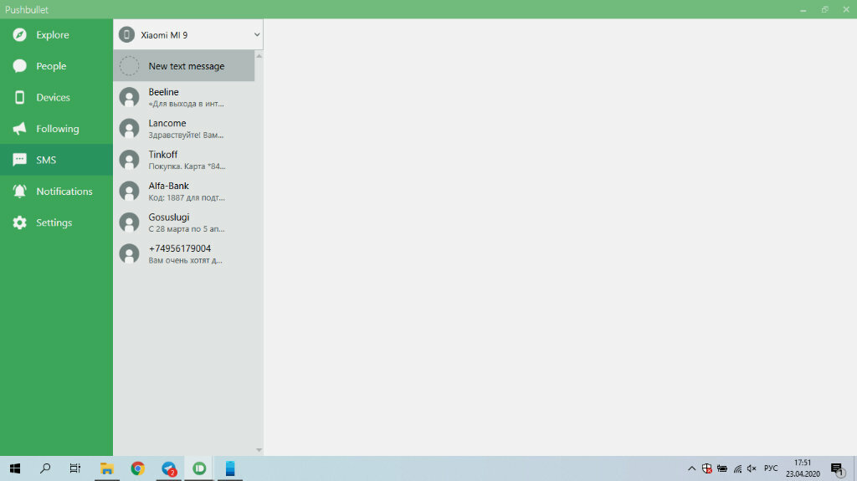Show hidden system tray icons
This screenshot has height=481, width=857.
click(691, 468)
